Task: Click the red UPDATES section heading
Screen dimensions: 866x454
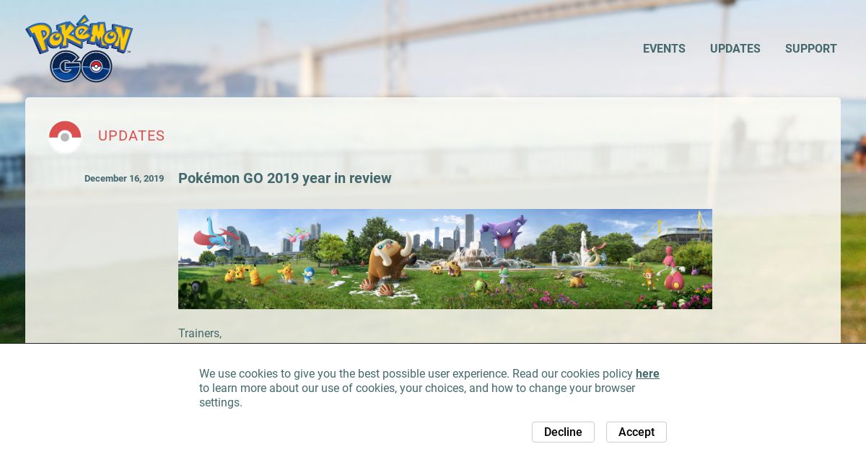Action: coord(131,135)
